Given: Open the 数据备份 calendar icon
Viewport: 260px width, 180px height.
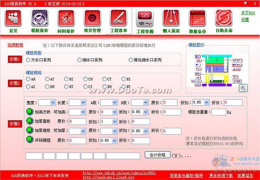Looking at the screenshot, I should (x=198, y=19).
